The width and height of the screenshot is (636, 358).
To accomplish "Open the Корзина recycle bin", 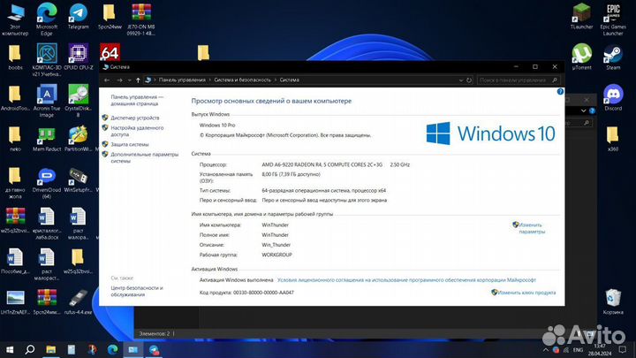I will click(x=613, y=301).
